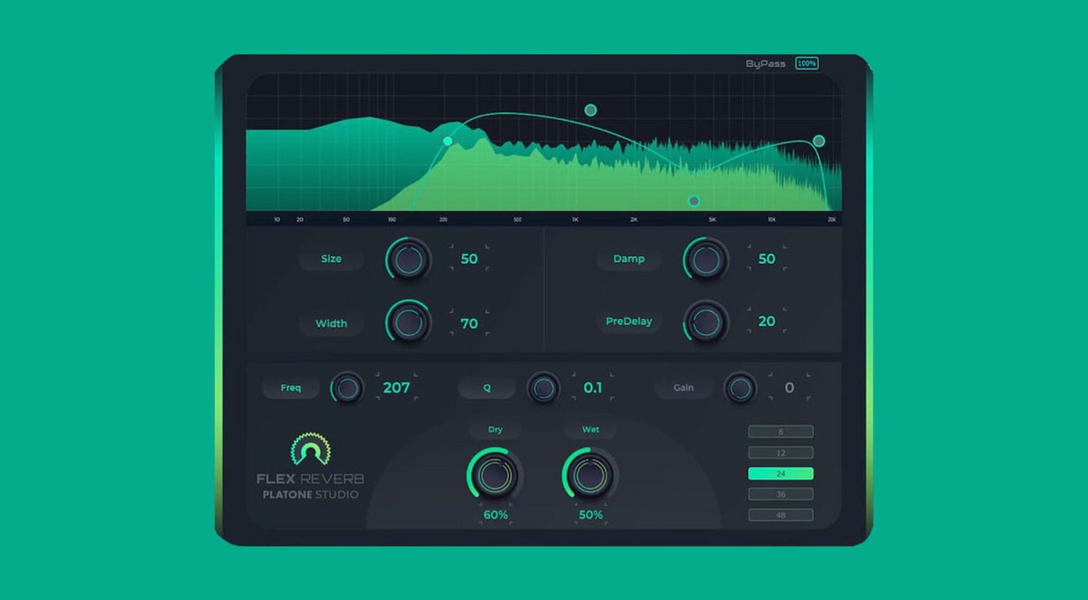Image resolution: width=1088 pixels, height=600 pixels.
Task: Select the Dry label pill
Action: pos(495,429)
